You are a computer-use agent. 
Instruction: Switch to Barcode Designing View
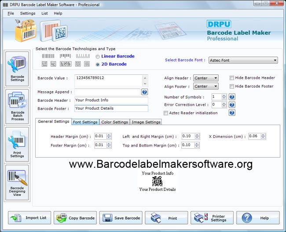pyautogui.click(x=17, y=183)
